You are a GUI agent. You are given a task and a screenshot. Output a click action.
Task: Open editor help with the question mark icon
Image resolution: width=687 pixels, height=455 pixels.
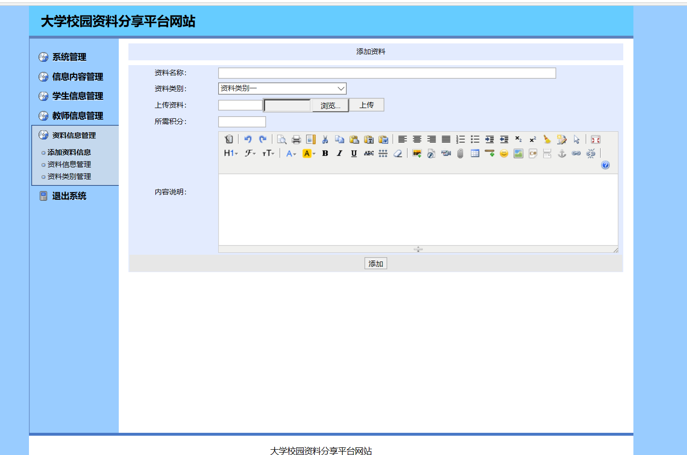[605, 165]
